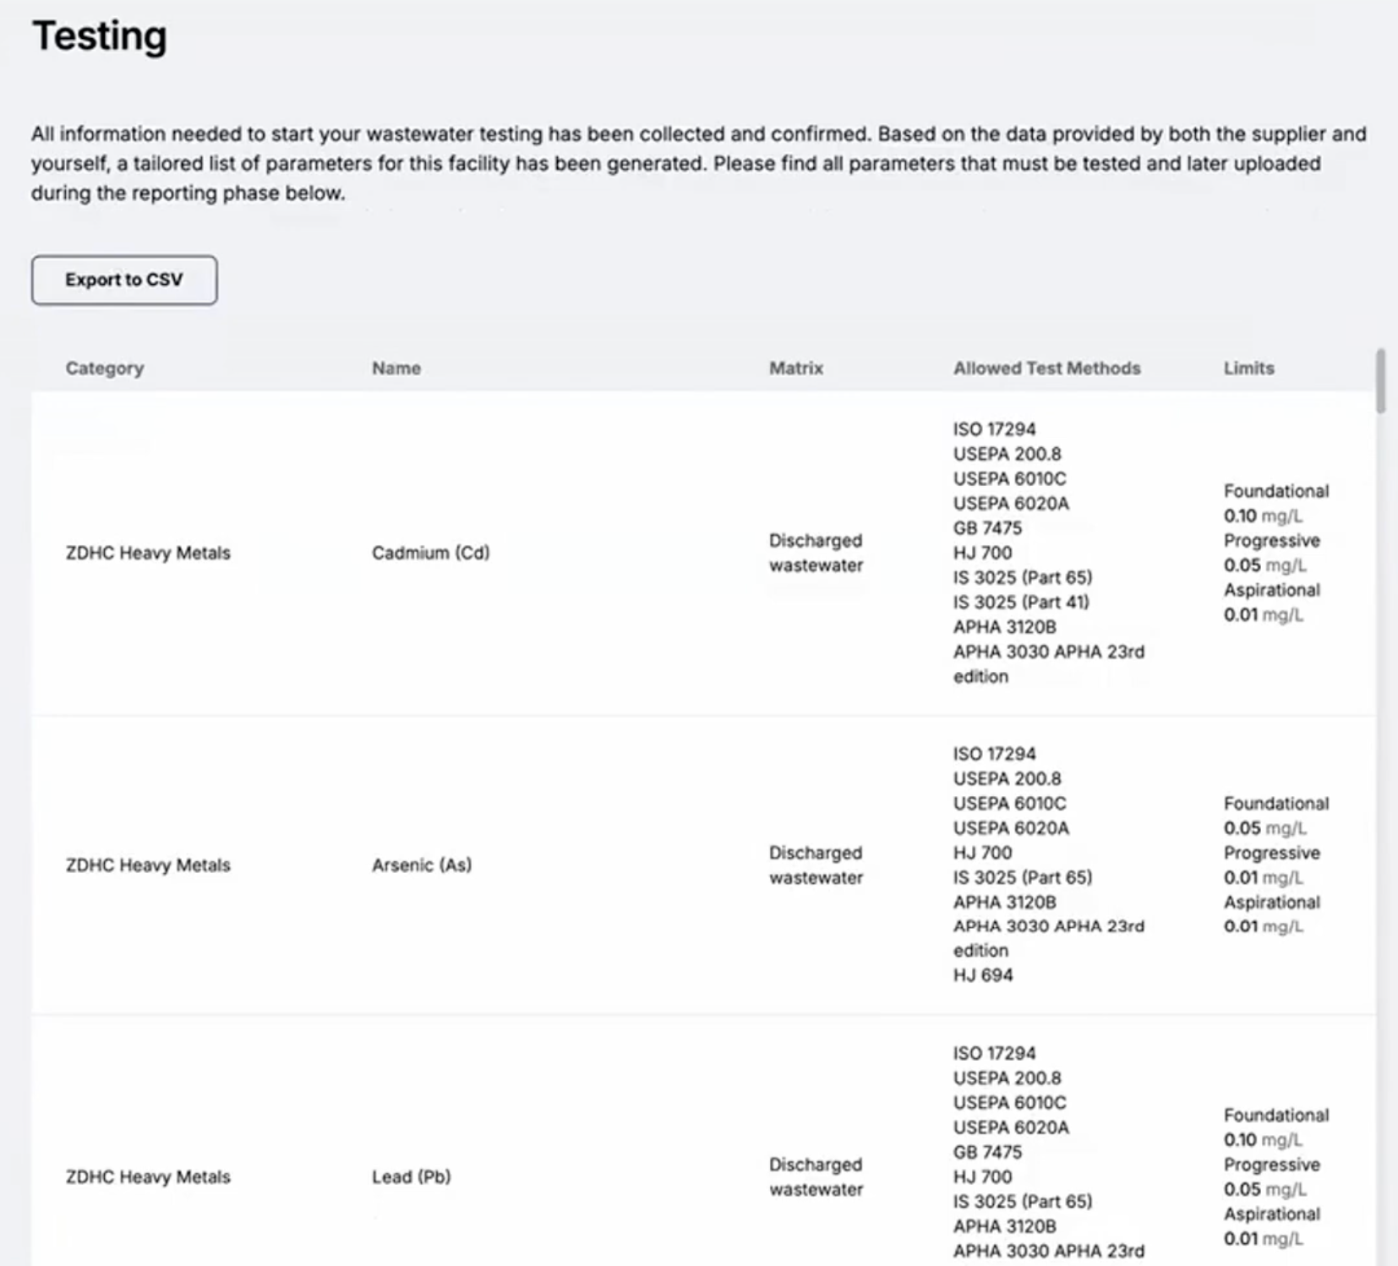Select the Matrix column header

click(x=796, y=368)
